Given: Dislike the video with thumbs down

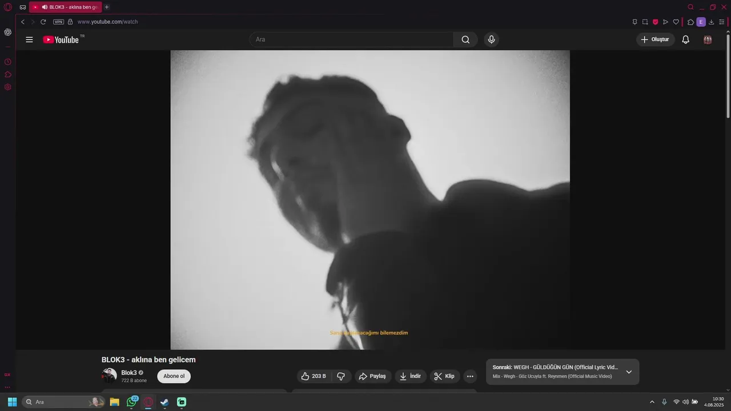Looking at the screenshot, I should [341, 376].
